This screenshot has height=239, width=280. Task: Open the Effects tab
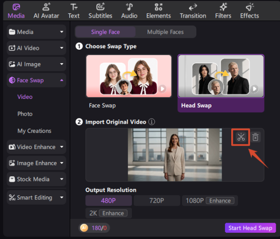pyautogui.click(x=249, y=11)
